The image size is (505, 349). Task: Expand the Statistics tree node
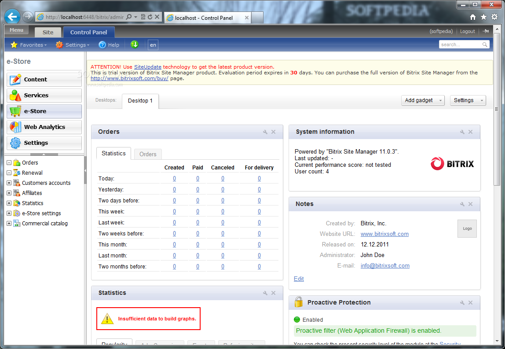pyautogui.click(x=9, y=203)
